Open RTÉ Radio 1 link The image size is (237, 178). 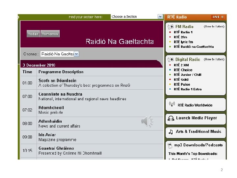click(x=183, y=32)
